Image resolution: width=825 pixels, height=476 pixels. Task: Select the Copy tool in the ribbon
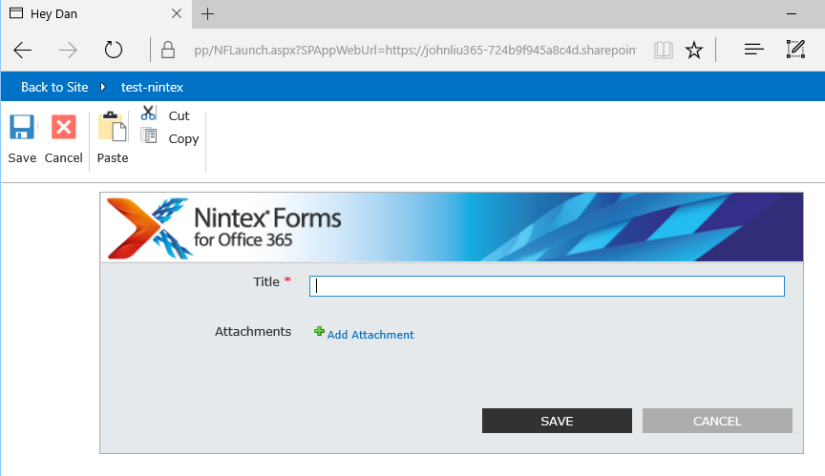149,137
